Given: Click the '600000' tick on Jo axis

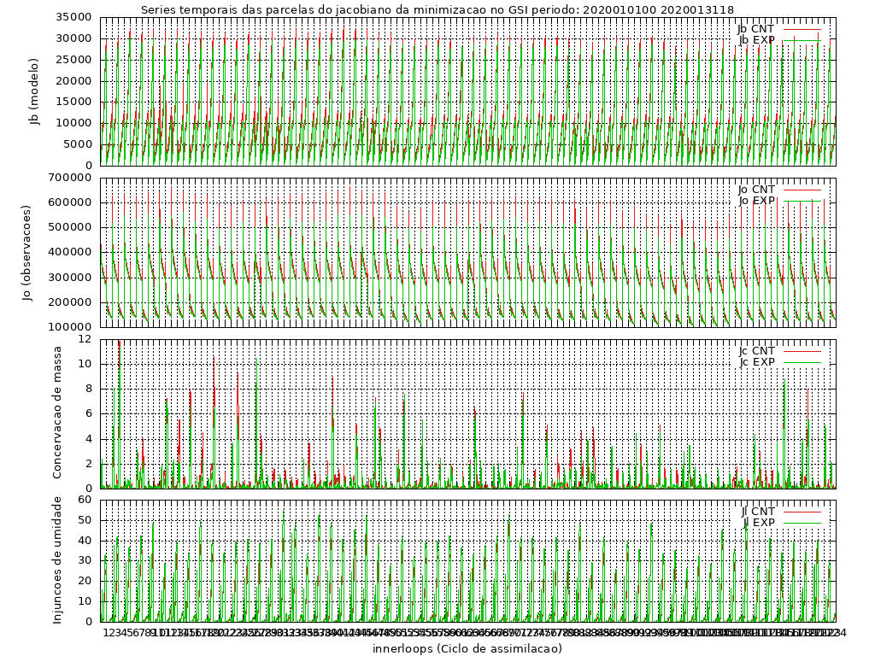Looking at the screenshot, I should [x=70, y=202].
